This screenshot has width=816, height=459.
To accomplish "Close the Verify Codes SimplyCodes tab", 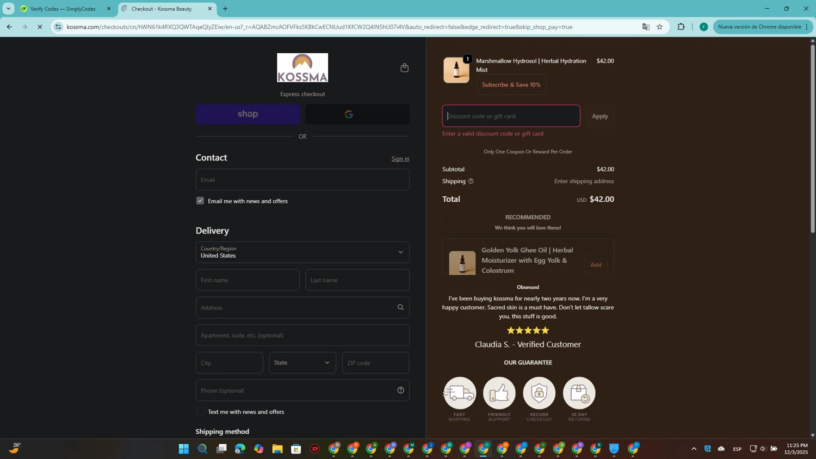I will [x=109, y=9].
